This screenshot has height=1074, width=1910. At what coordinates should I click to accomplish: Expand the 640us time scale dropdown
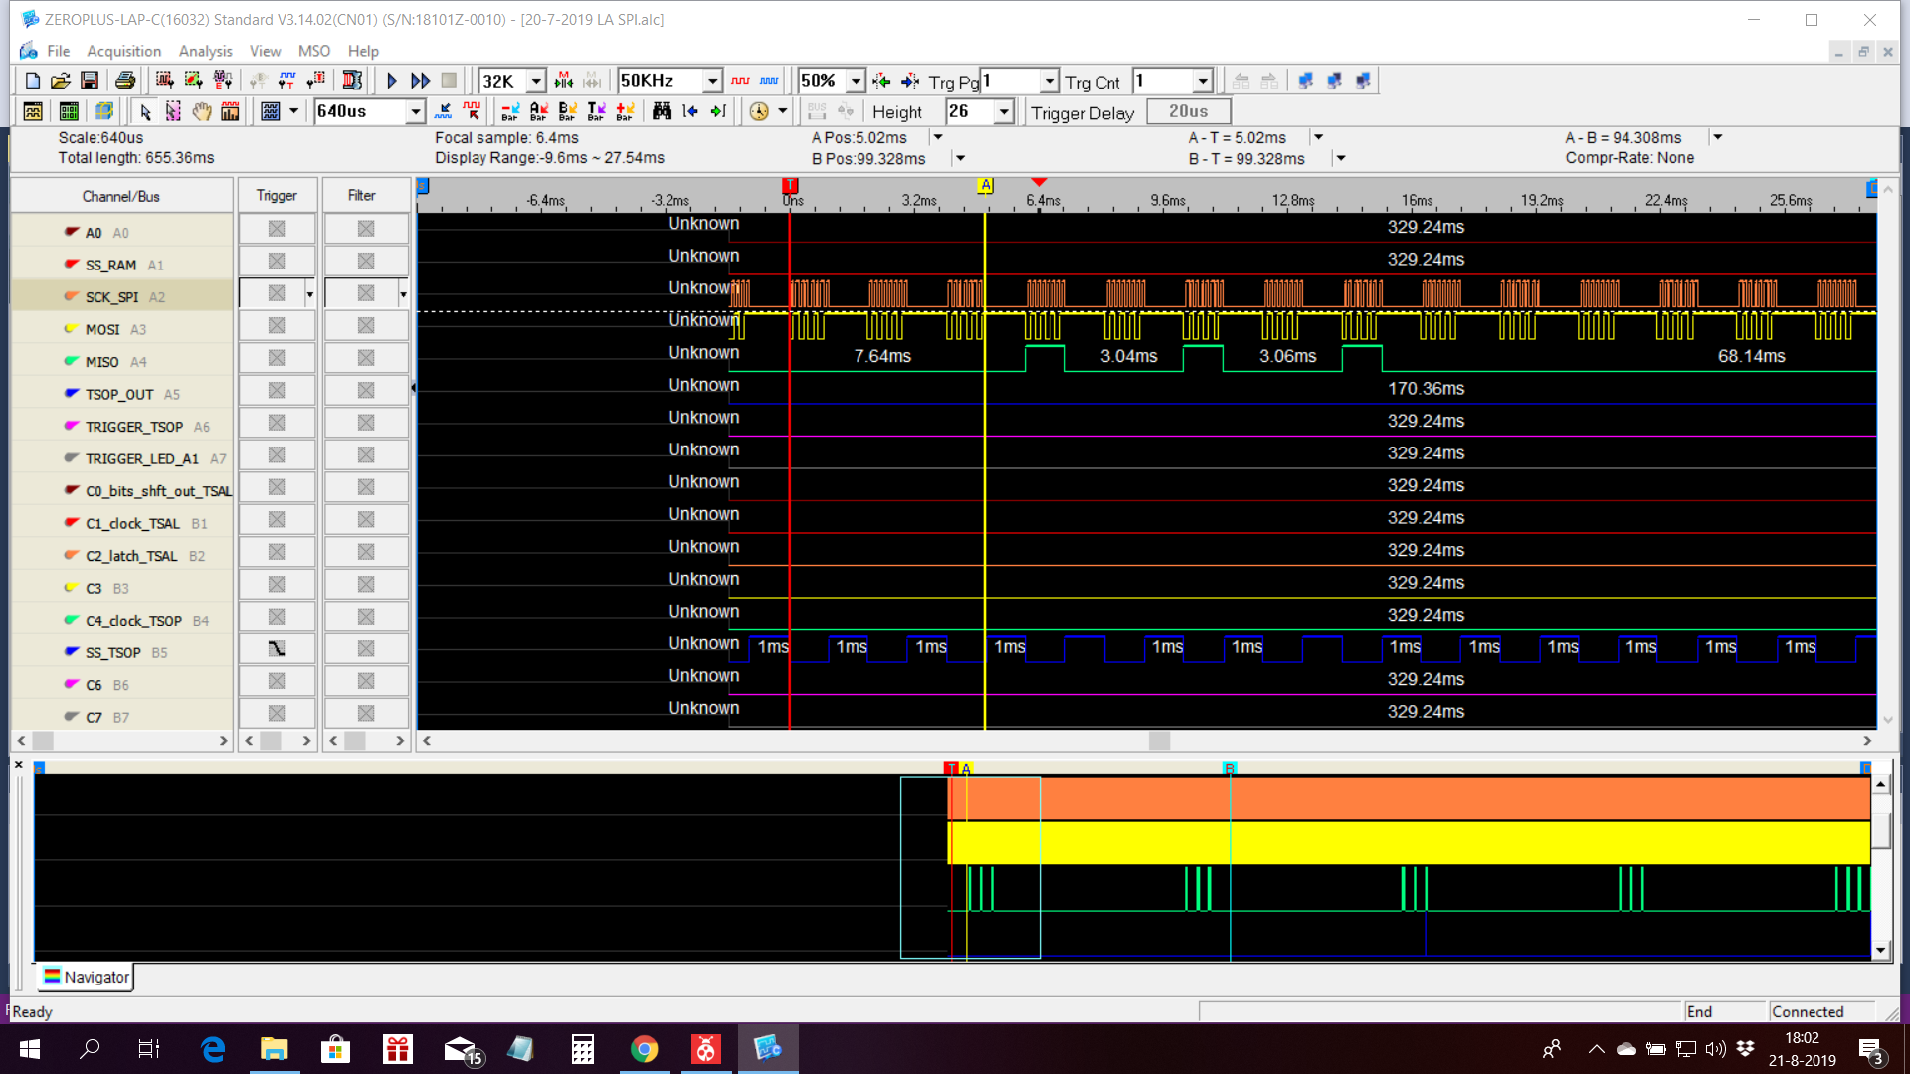pos(416,111)
